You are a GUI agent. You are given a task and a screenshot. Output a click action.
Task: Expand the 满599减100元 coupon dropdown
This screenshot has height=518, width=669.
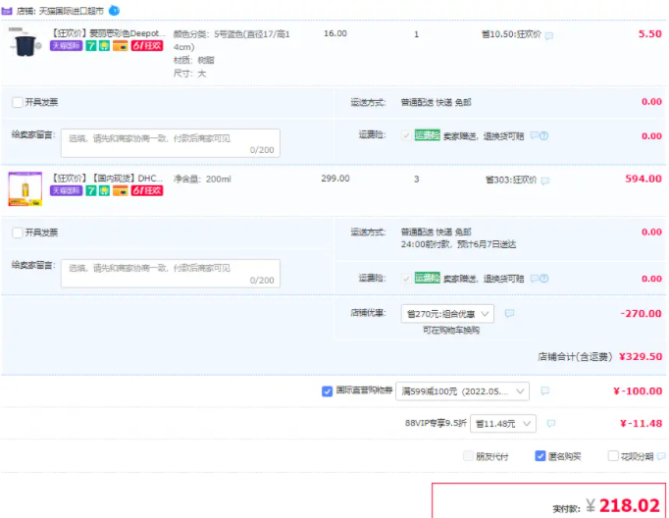pos(463,390)
